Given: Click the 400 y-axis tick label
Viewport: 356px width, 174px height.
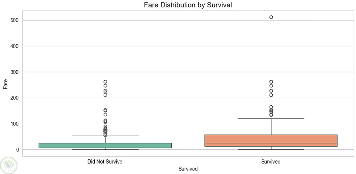Looking at the screenshot, I should [15, 46].
